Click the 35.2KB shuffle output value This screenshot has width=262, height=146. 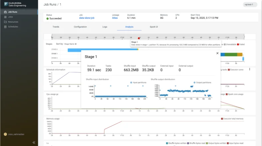148,70
